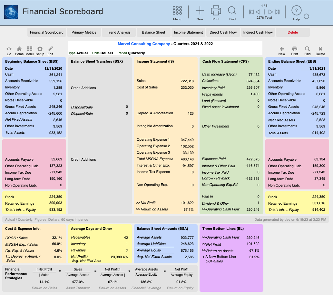
Task: Select the ending date 3/31/2021
Action: pos(317,68)
